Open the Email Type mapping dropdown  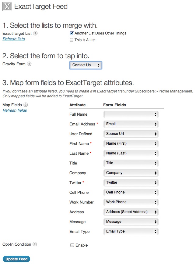pyautogui.click(x=131, y=231)
